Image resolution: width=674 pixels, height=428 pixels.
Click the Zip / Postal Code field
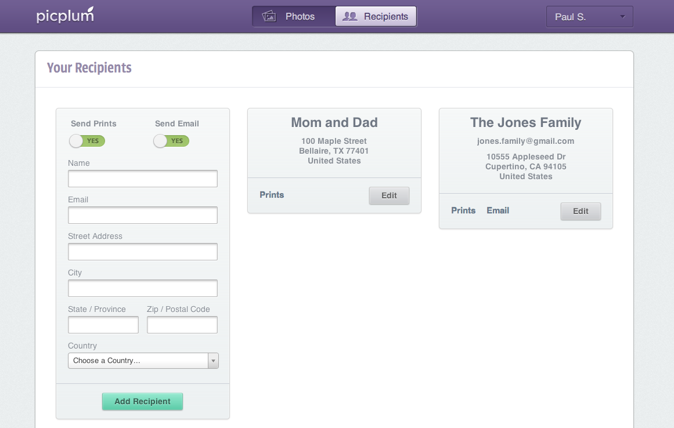[x=182, y=325]
